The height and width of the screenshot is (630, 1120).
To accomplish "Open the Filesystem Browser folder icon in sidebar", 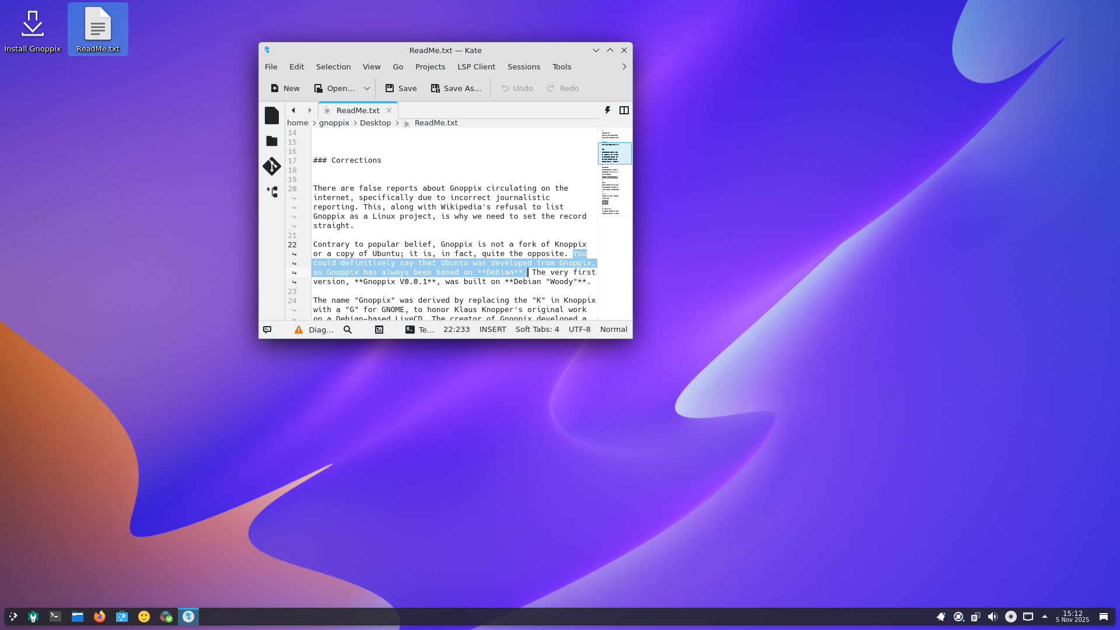I will [272, 141].
